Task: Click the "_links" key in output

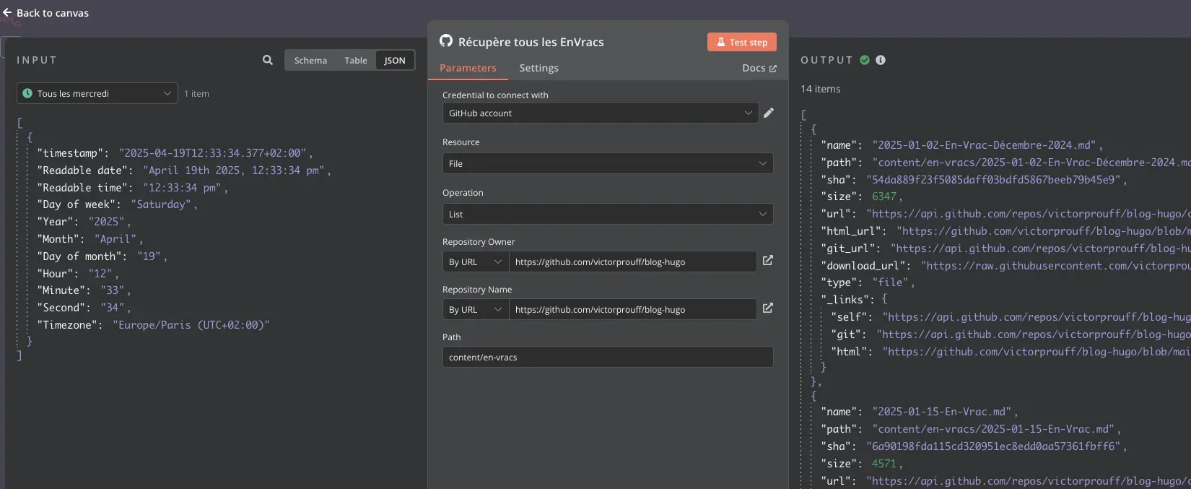Action: point(845,300)
